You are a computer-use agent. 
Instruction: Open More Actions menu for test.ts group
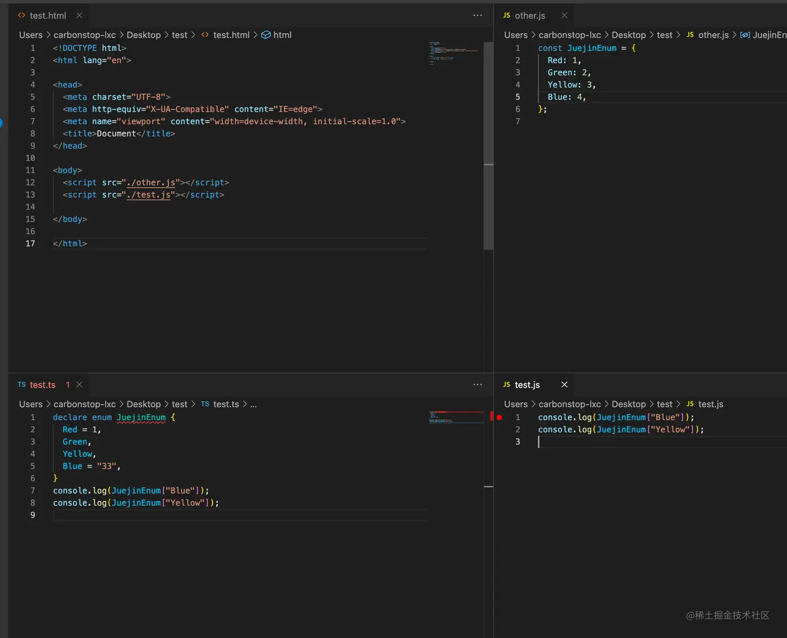[x=477, y=385]
